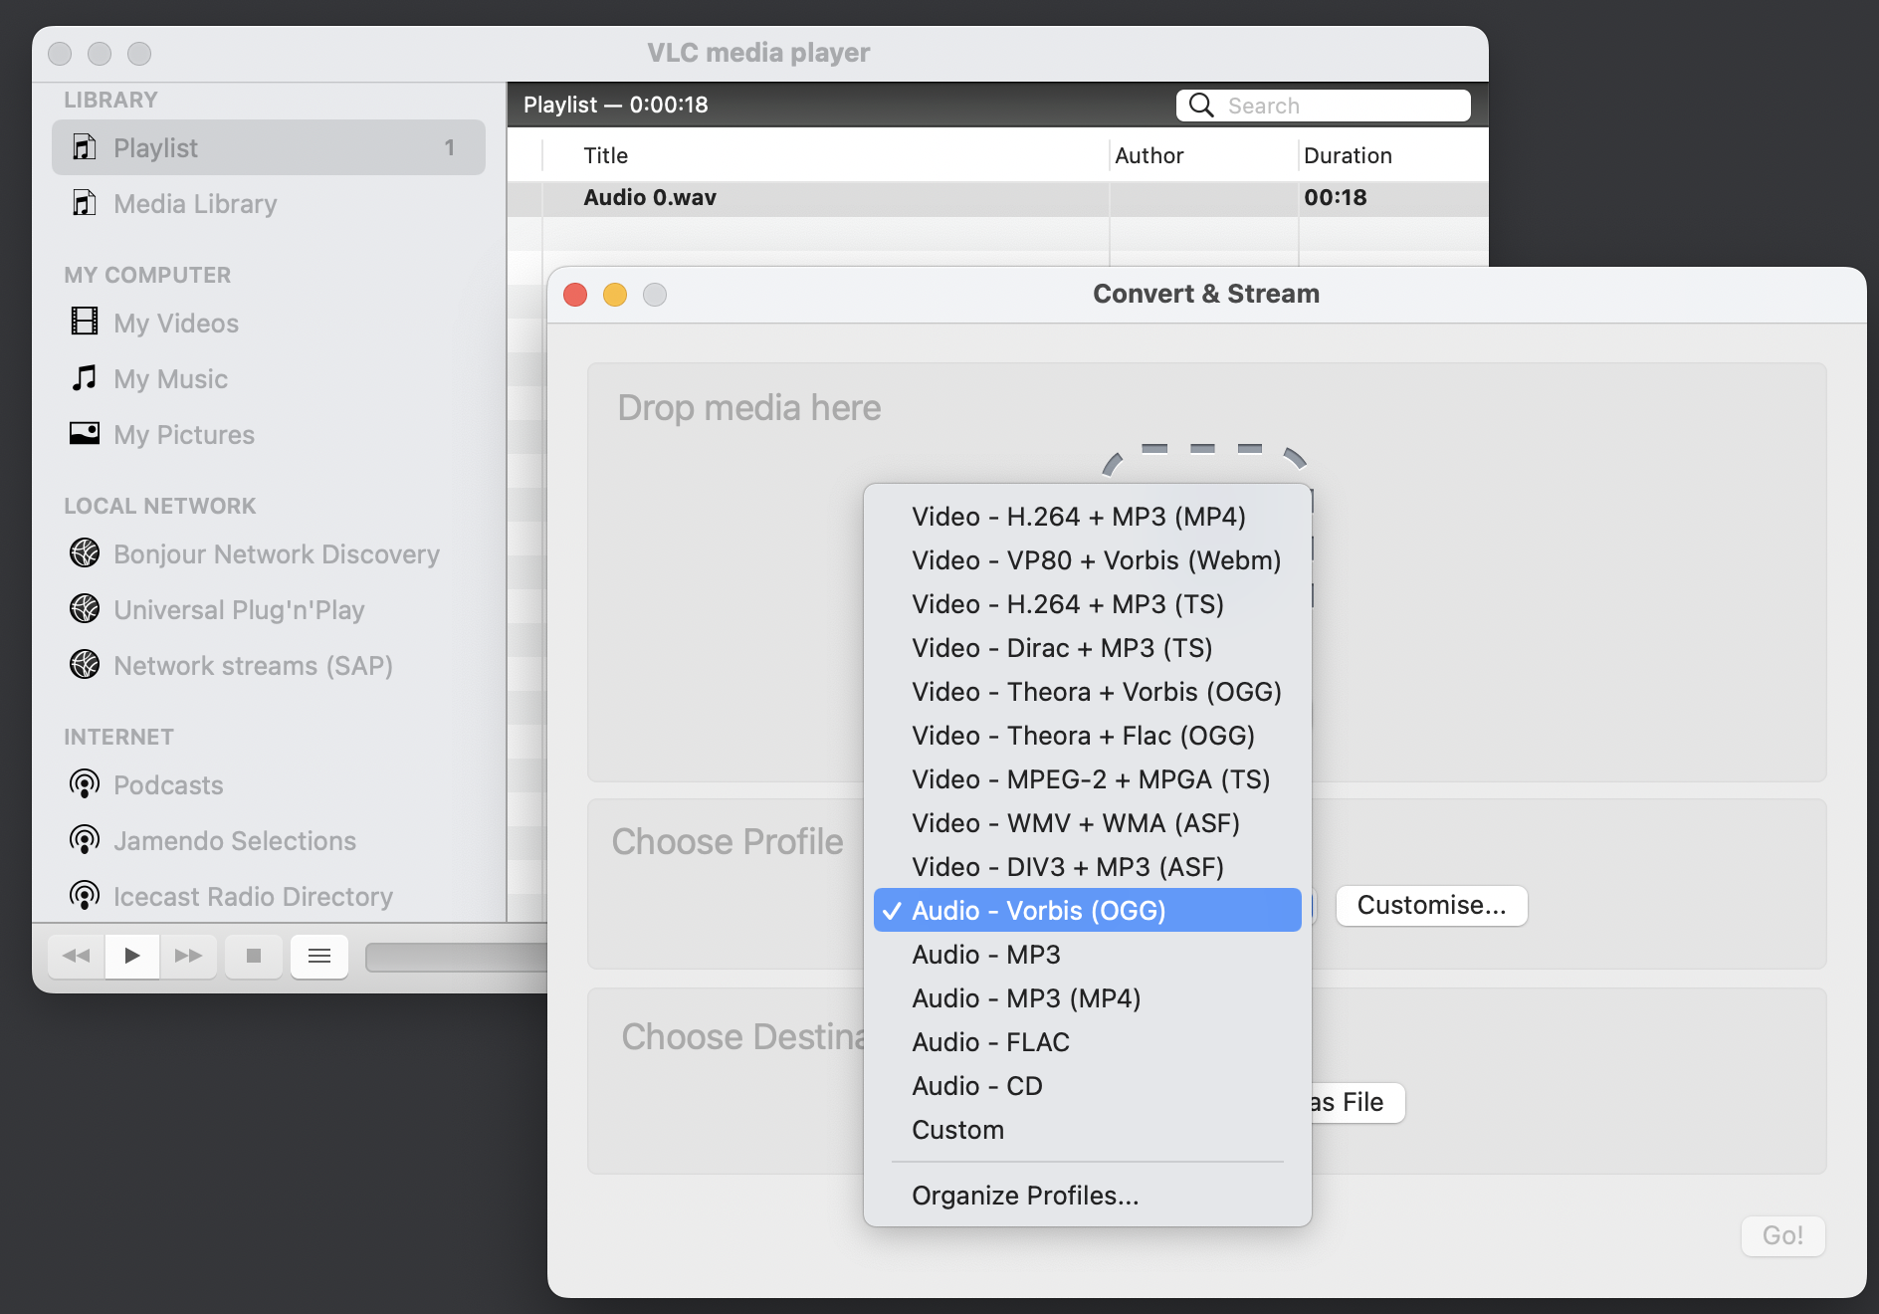Click the My Pictures image icon
The width and height of the screenshot is (1879, 1314).
pyautogui.click(x=85, y=433)
